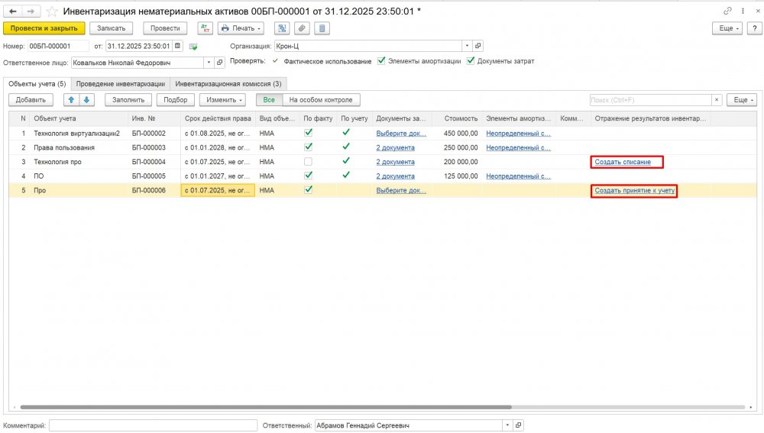Move row down with blue down arrow
Screen dimensions: 764x433
pos(86,100)
